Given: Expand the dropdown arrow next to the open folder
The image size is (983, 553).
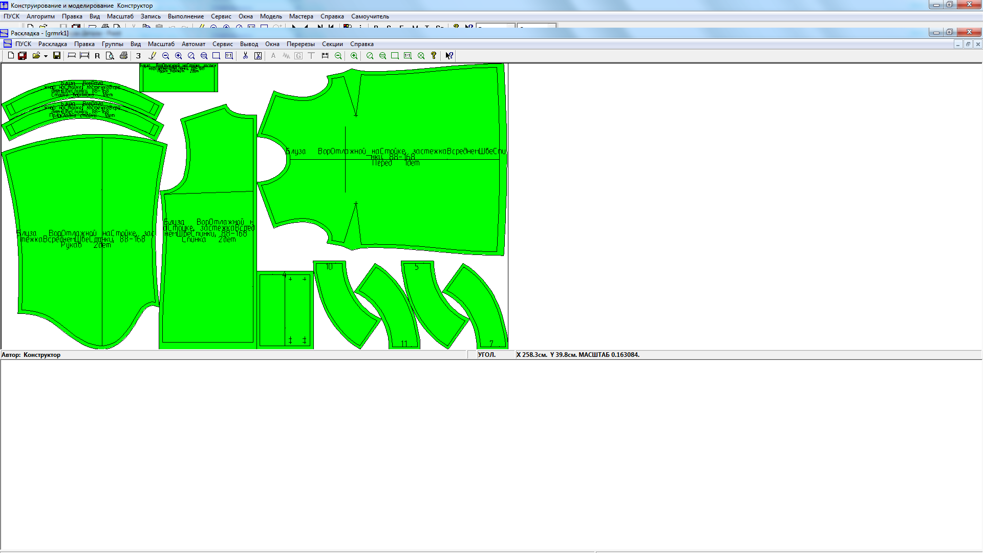Looking at the screenshot, I should pyautogui.click(x=46, y=56).
